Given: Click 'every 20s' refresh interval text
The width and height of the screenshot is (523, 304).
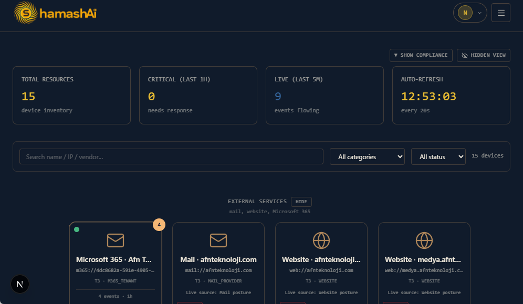Looking at the screenshot, I should 415,110.
